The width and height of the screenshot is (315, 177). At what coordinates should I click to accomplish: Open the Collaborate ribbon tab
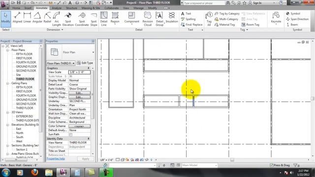[112, 8]
